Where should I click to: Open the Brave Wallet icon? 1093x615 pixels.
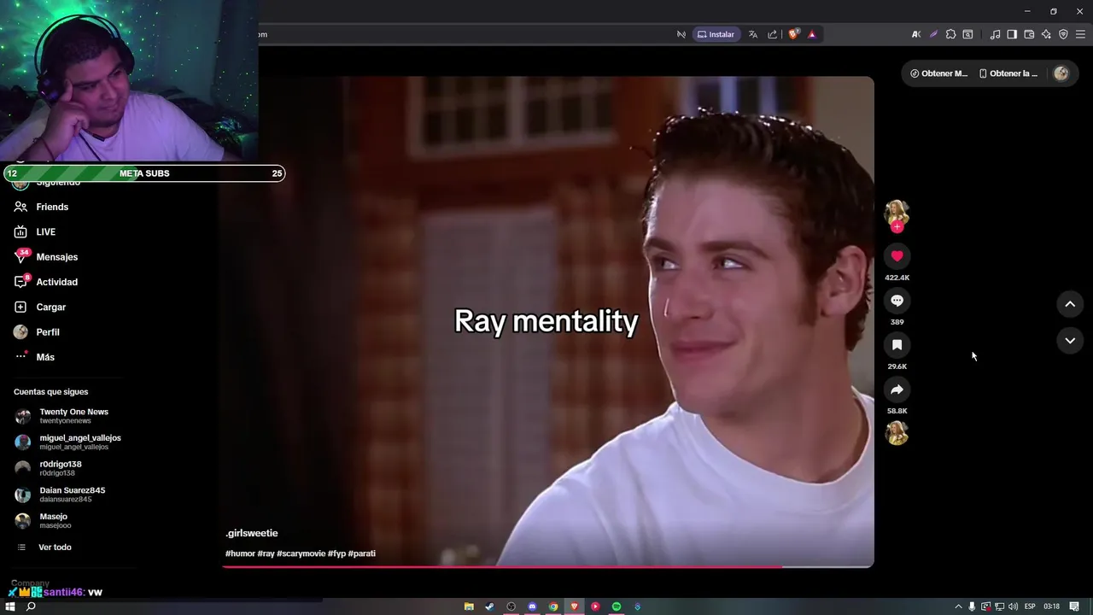(1029, 34)
